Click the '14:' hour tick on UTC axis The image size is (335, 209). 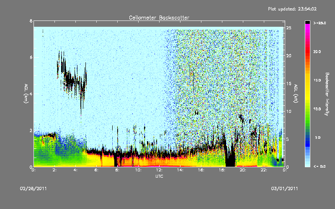click(180, 170)
